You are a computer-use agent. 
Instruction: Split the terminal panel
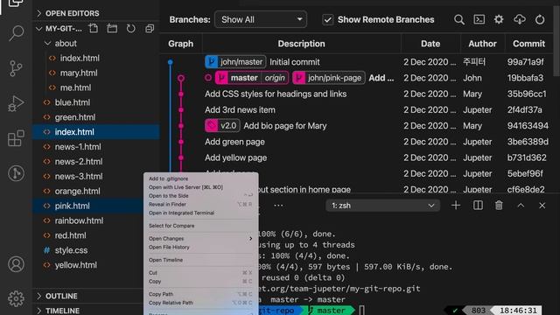pyautogui.click(x=478, y=206)
